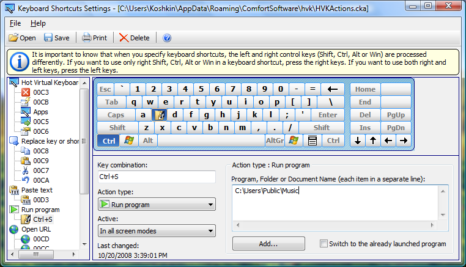This screenshot has height=267, width=466.
Task: Toggle the left Alt key on virtual keyboard
Action: [x=148, y=141]
